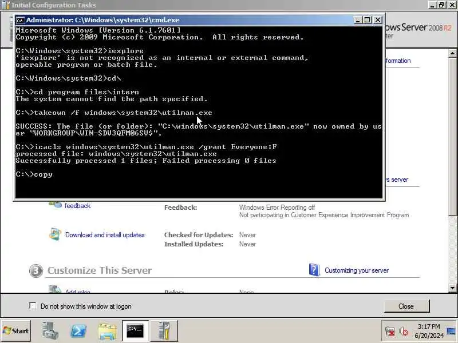Open Windows PowerShell from the taskbar
The width and height of the screenshot is (458, 343).
pyautogui.click(x=78, y=331)
